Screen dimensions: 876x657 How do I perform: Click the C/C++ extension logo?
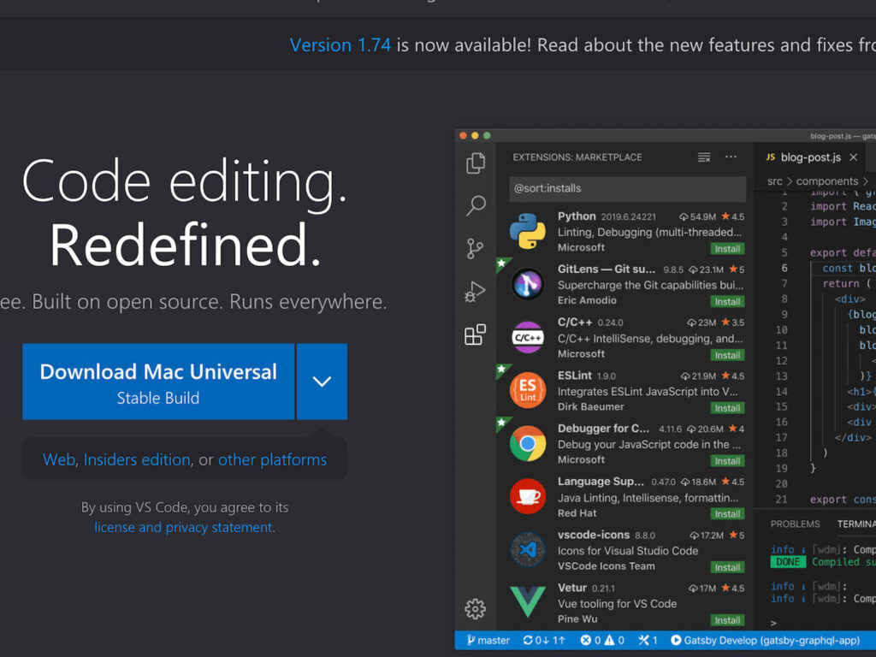click(x=527, y=337)
